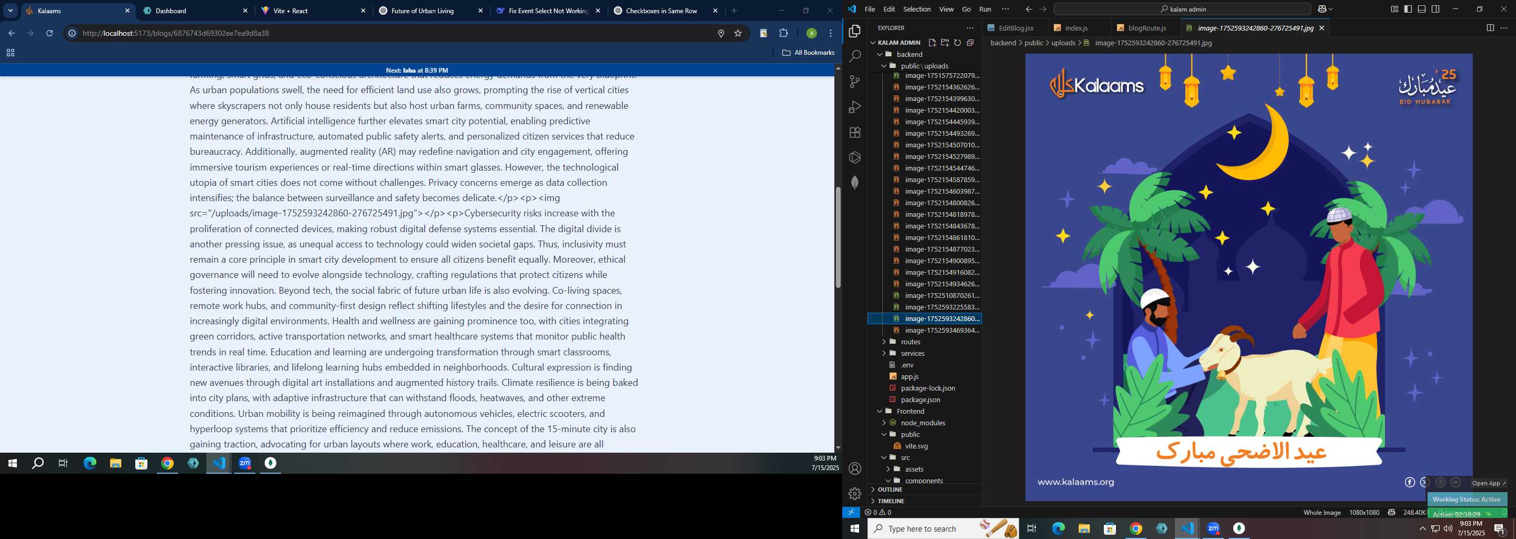1516x539 pixels.
Task: Switch to the EditBlog.jsx editor tab
Action: click(x=1016, y=28)
